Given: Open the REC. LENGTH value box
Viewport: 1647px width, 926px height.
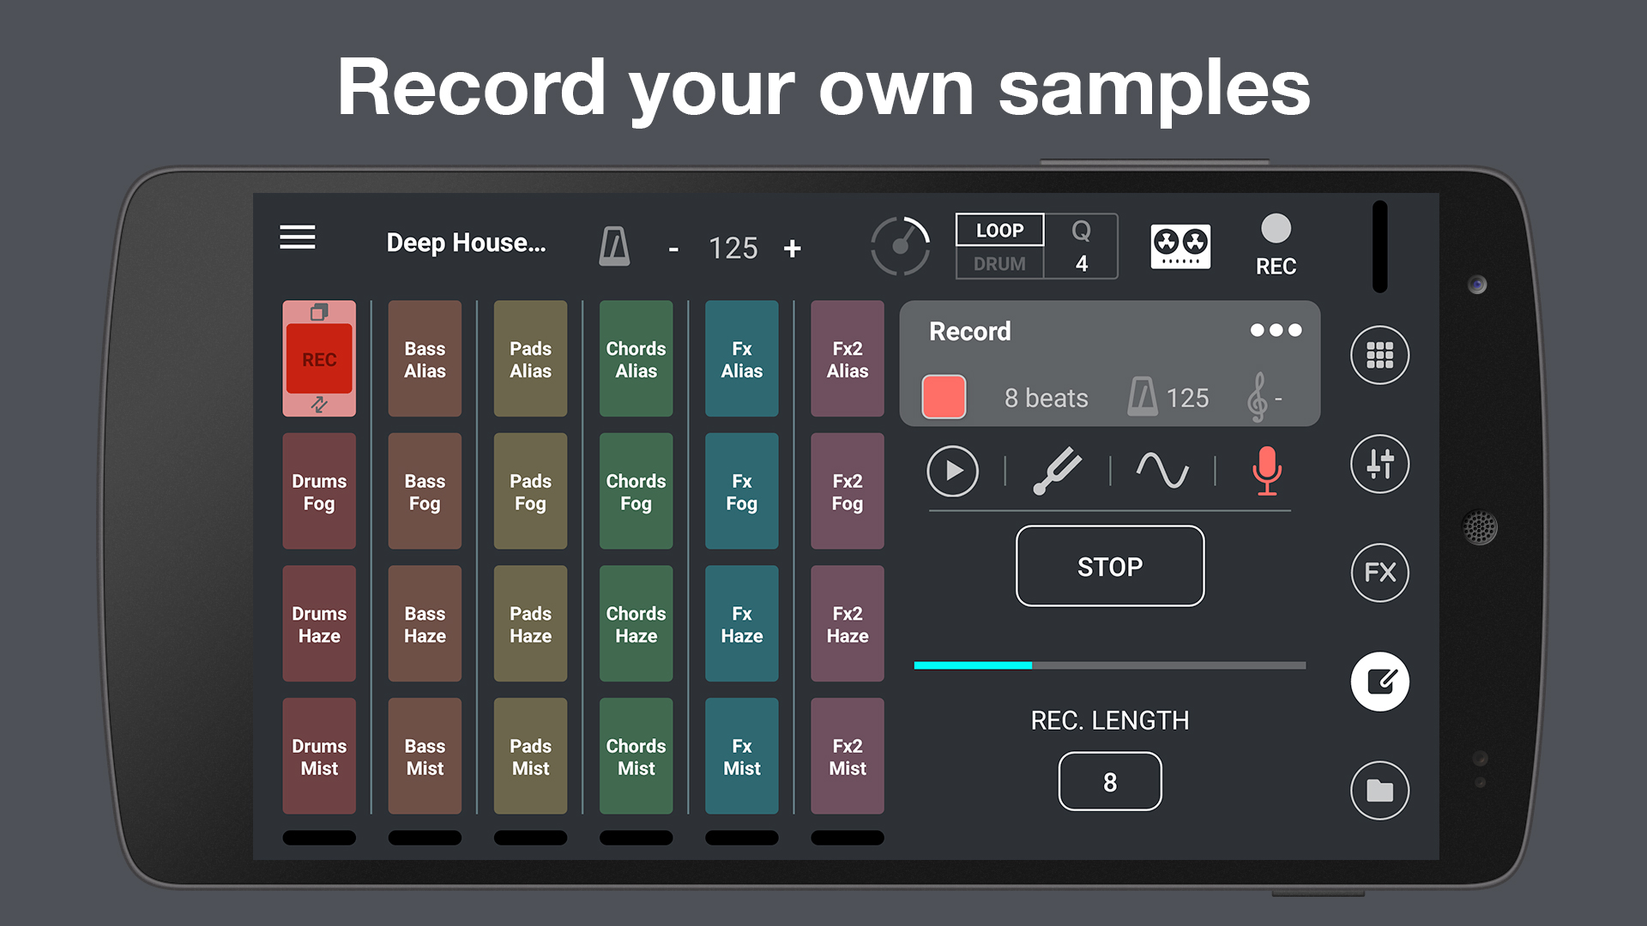Looking at the screenshot, I should [x=1109, y=781].
